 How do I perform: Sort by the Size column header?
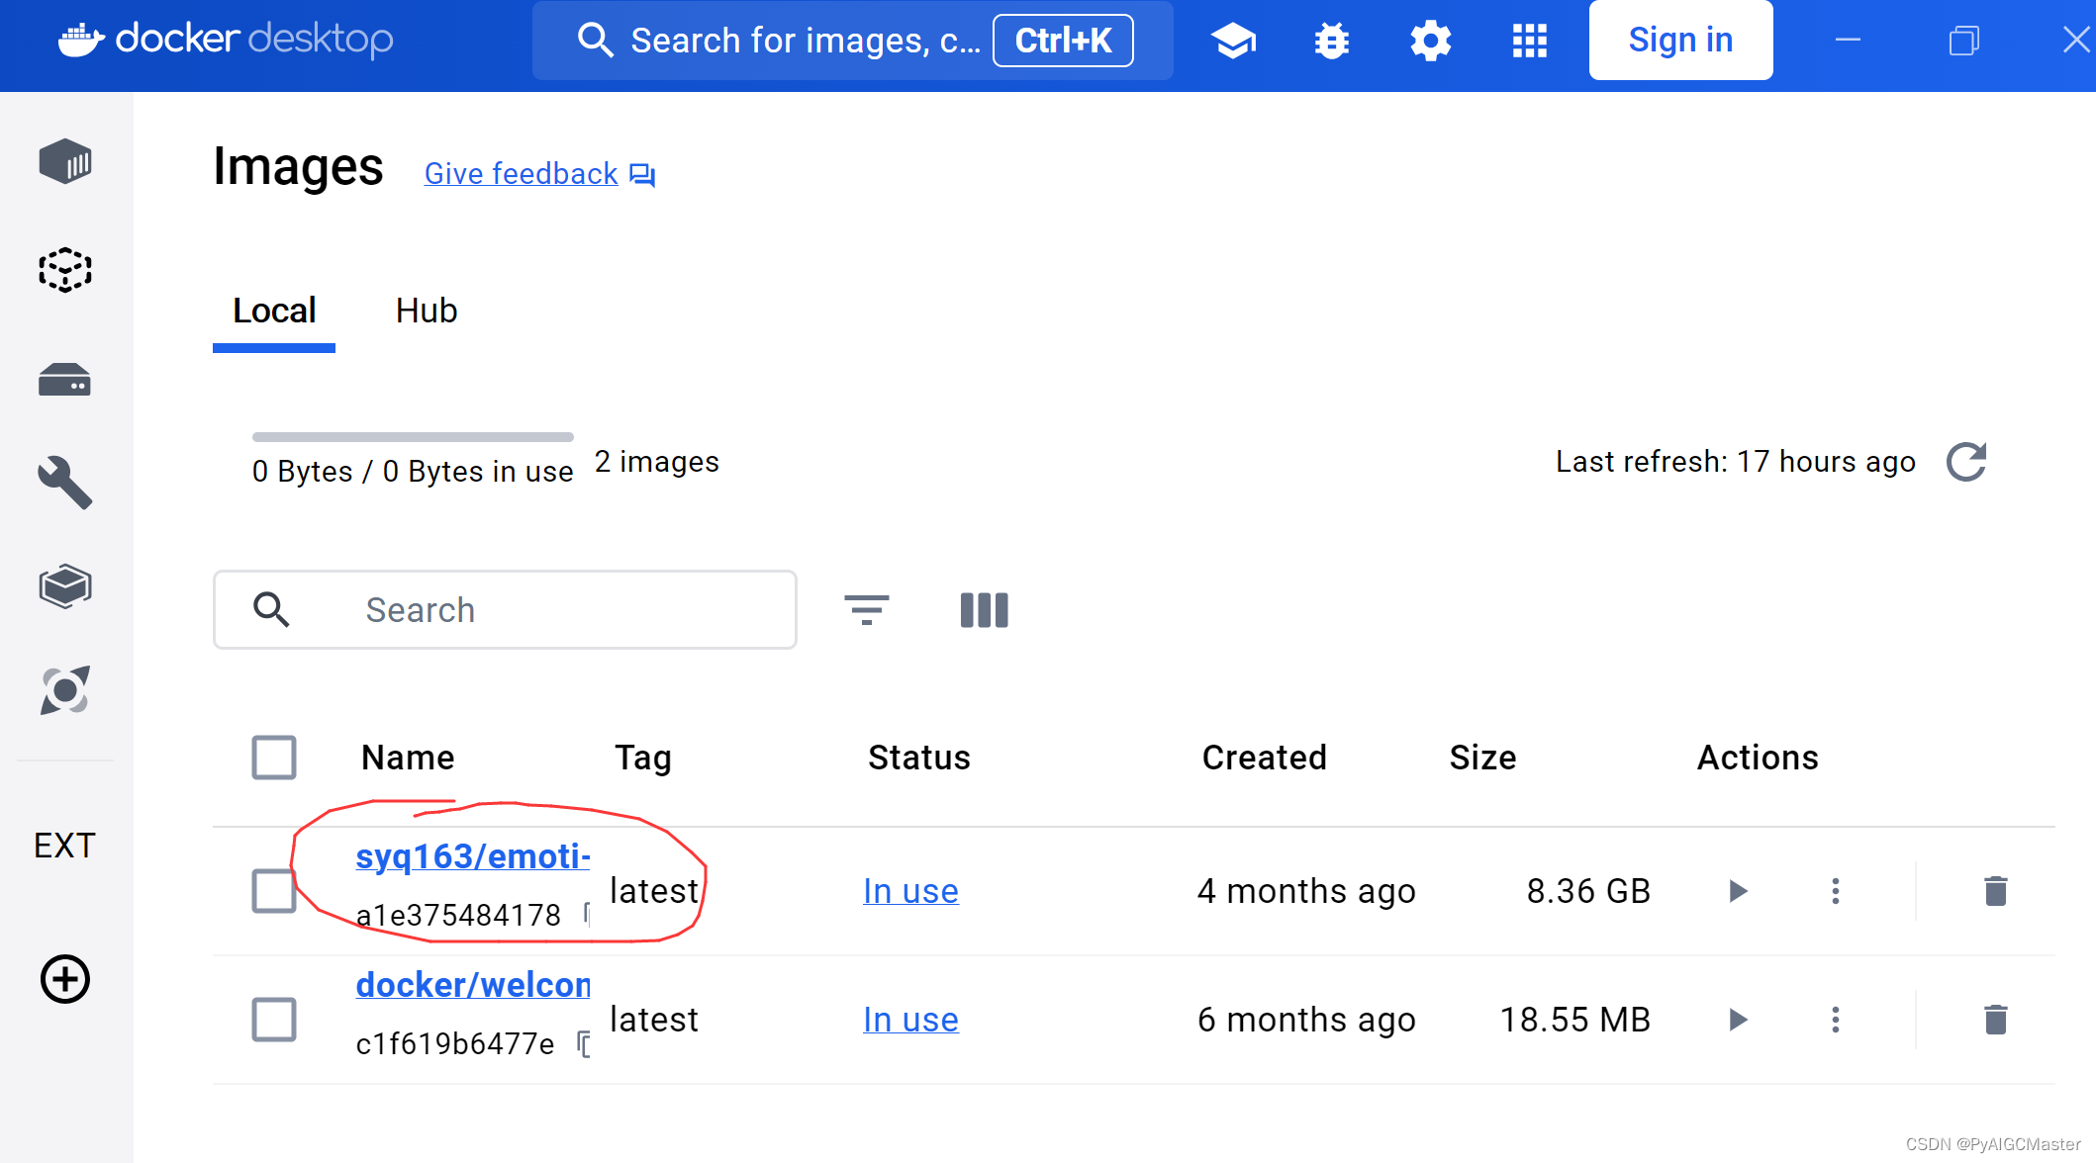[1482, 758]
